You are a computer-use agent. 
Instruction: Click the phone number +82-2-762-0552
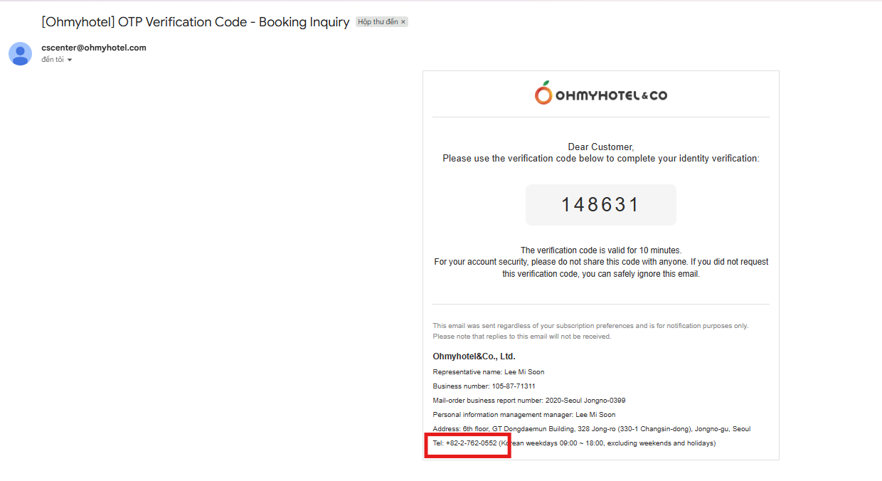(471, 443)
